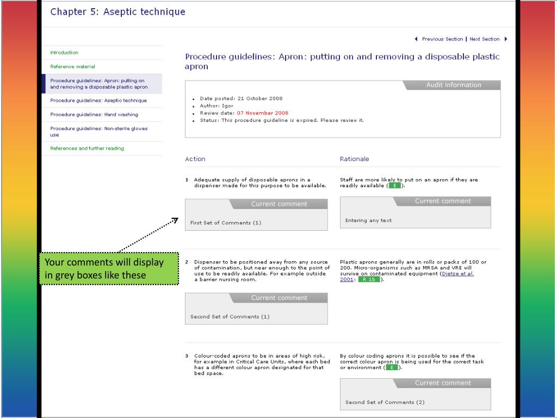Open Introduction in the chapter sidebar

coord(64,53)
